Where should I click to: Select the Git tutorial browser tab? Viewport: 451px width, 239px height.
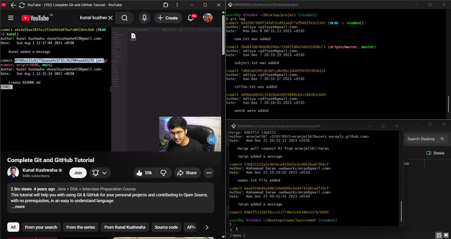pos(75,5)
